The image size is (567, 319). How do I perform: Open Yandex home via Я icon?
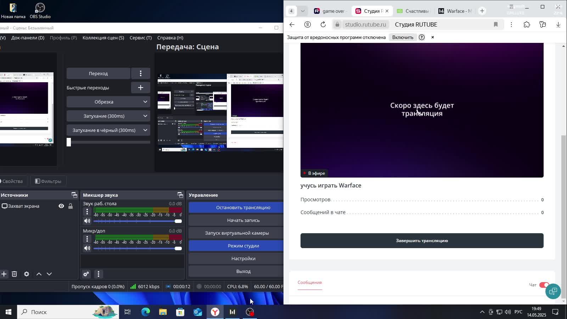pos(308,24)
